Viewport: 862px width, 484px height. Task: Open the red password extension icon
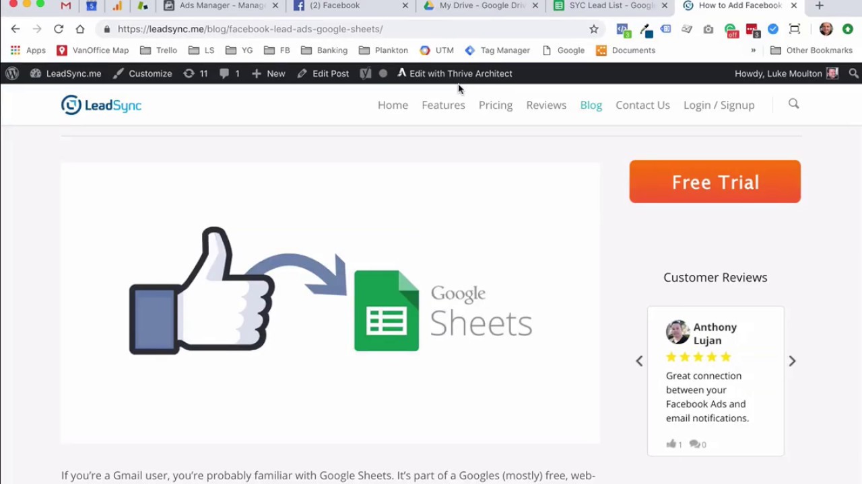(753, 30)
